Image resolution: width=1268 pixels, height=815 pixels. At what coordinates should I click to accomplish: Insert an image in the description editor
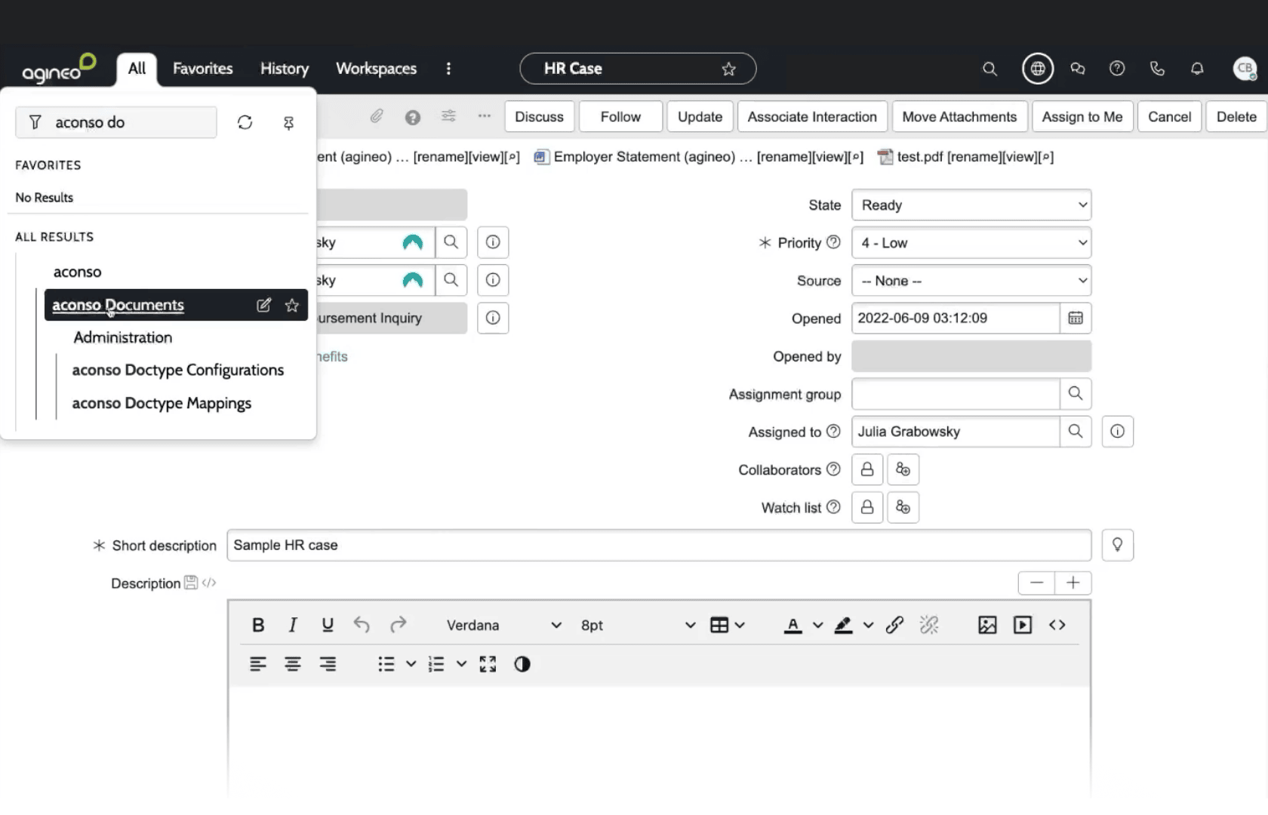tap(986, 625)
